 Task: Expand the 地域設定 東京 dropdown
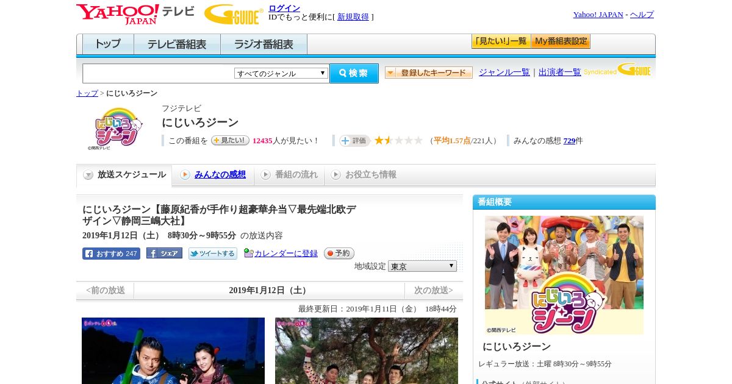click(422, 266)
